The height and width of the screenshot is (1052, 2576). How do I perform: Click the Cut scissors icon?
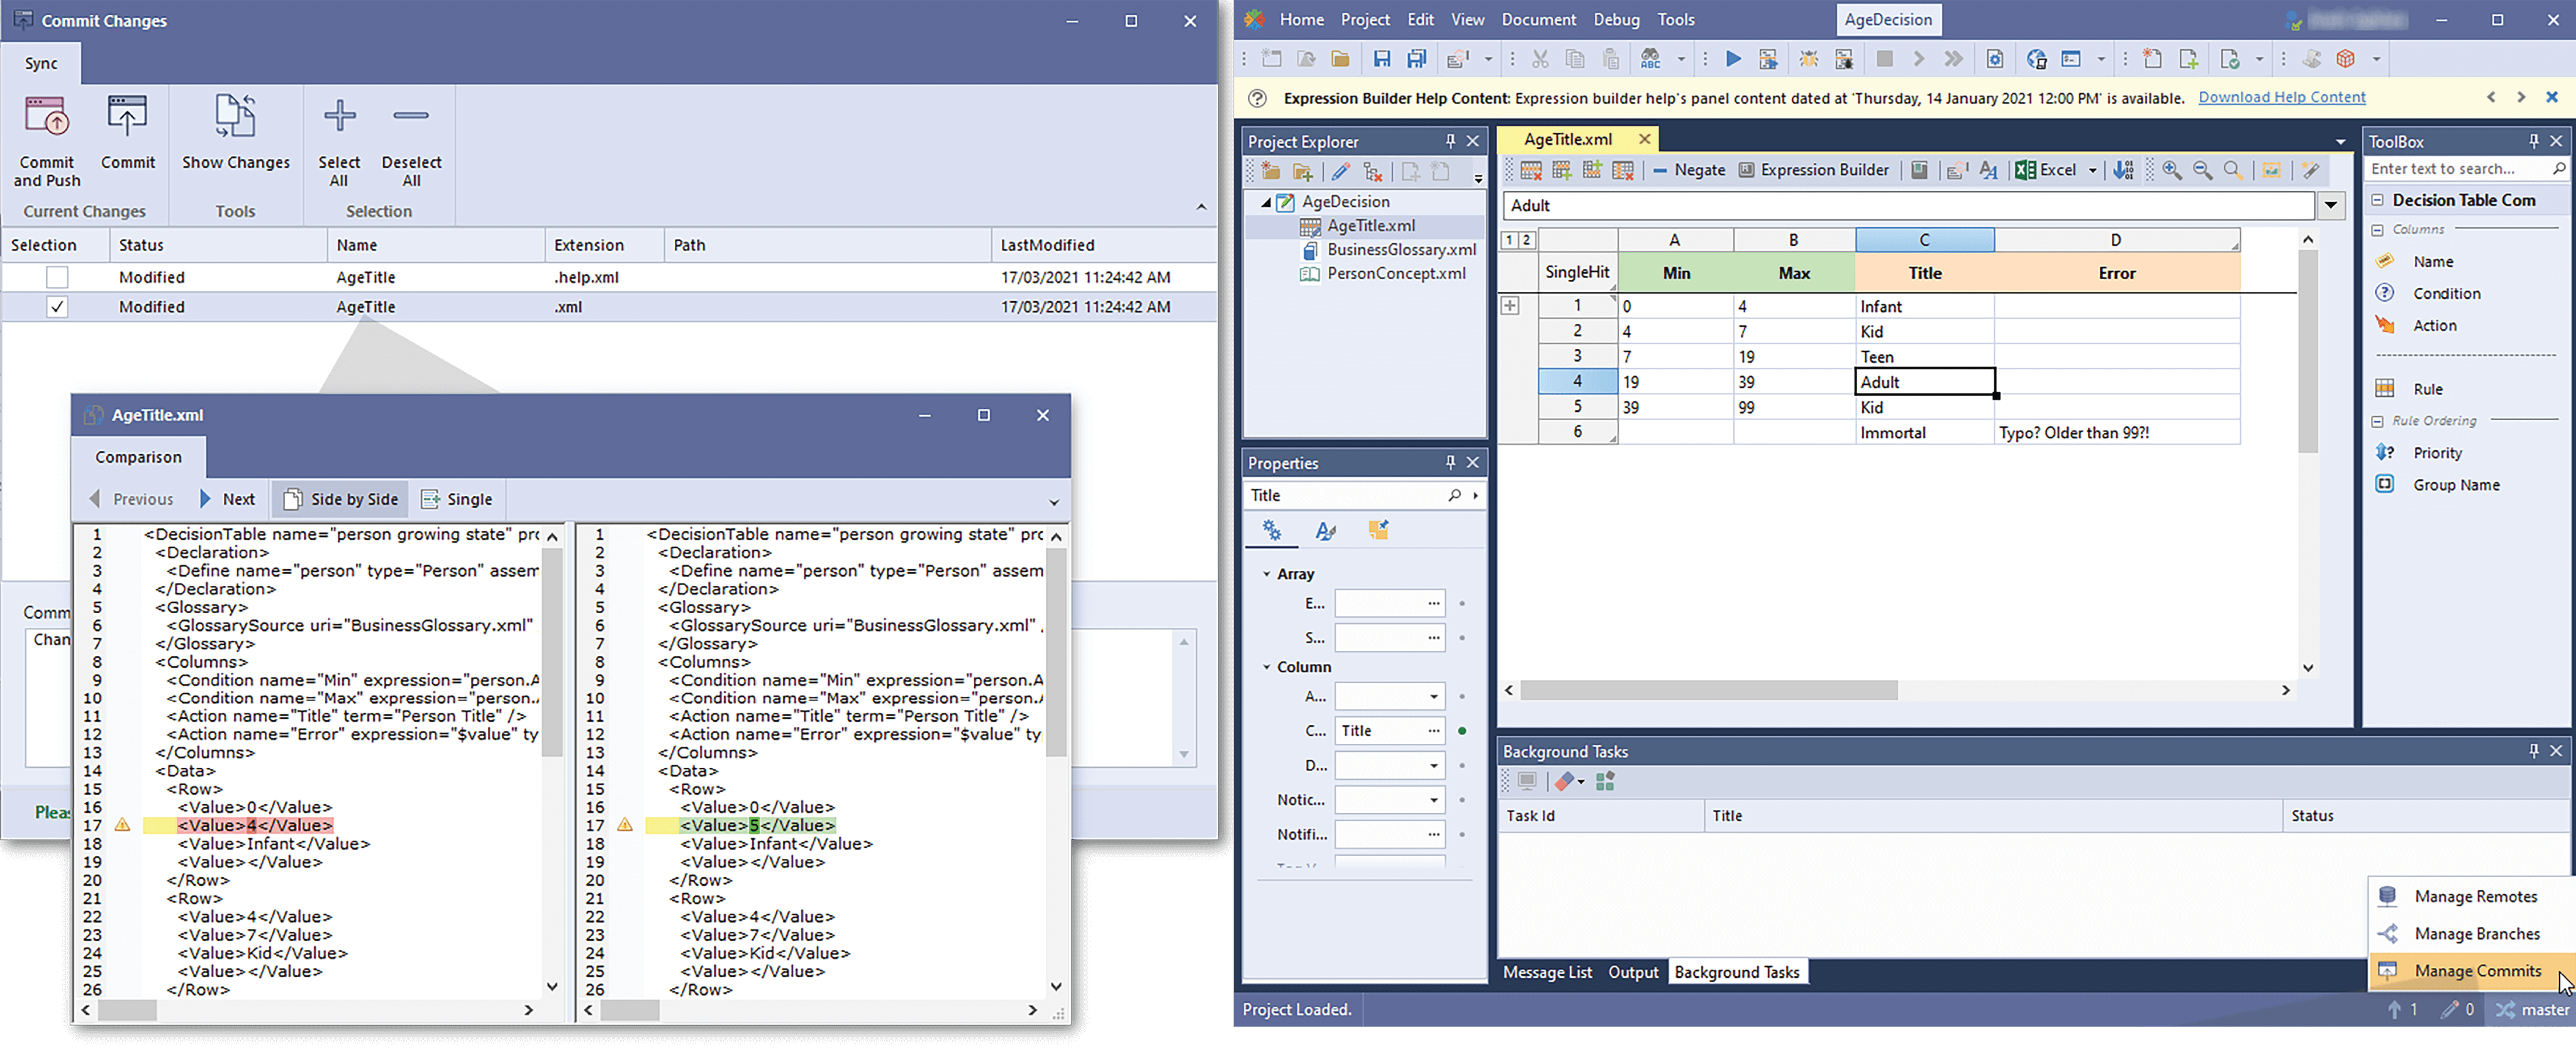(1540, 59)
